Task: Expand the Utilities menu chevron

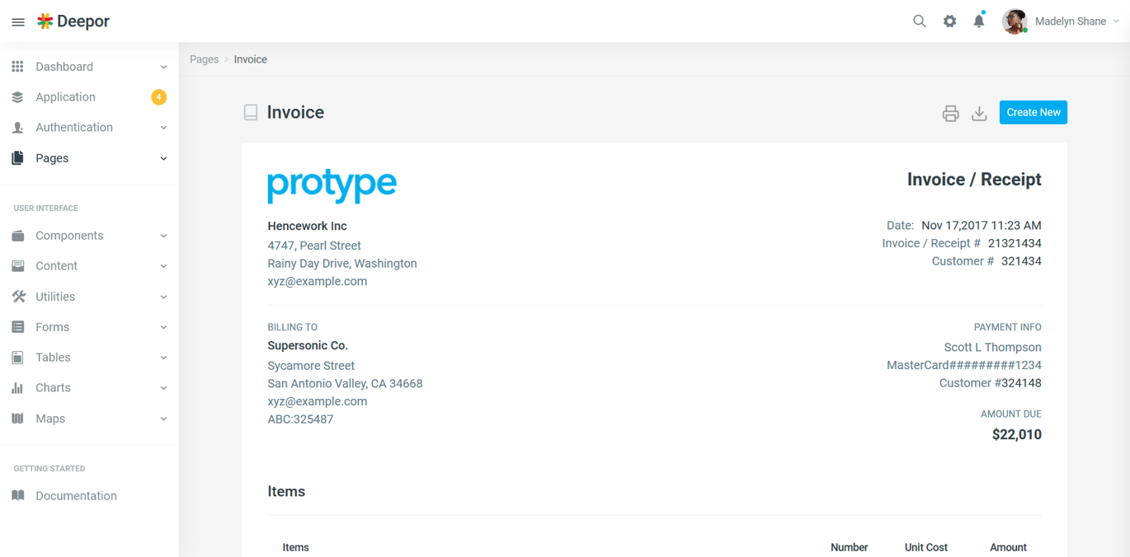Action: click(163, 297)
